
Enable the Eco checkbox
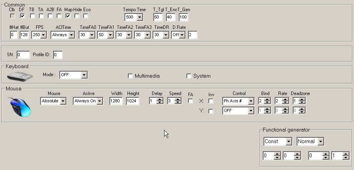pyautogui.click(x=86, y=16)
